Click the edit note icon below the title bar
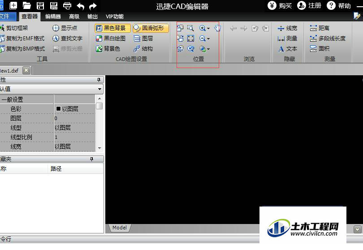 (x=357, y=16)
